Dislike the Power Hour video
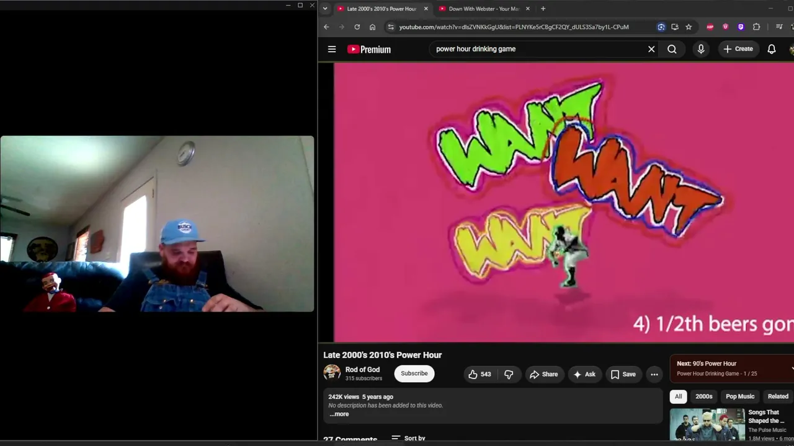Screen dimensions: 794x446 pyautogui.click(x=509, y=374)
